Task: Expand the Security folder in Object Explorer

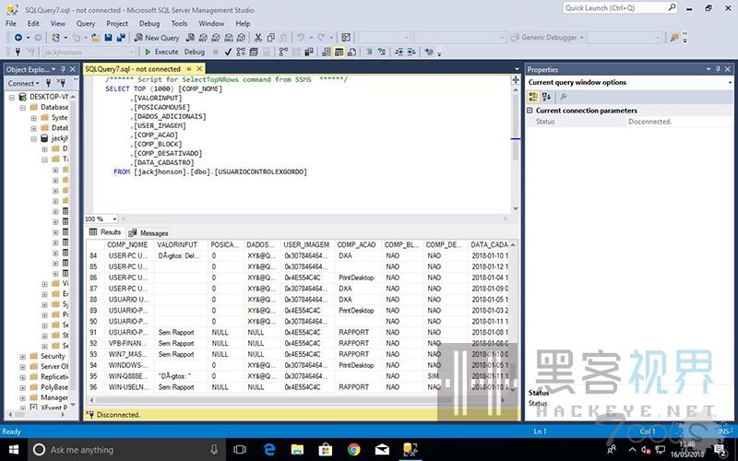Action: 22,356
